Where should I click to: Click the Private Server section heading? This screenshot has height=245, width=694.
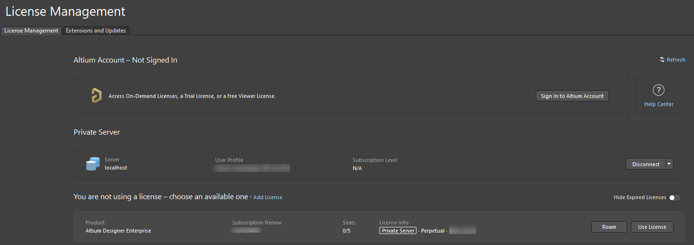coord(97,132)
